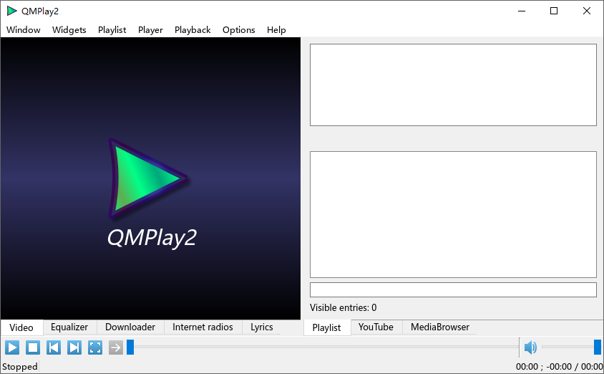604x374 pixels.
Task: Switch to the YouTube tab
Action: click(376, 327)
